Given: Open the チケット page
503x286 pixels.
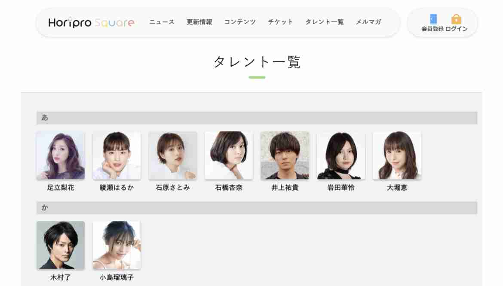Looking at the screenshot, I should point(281,22).
